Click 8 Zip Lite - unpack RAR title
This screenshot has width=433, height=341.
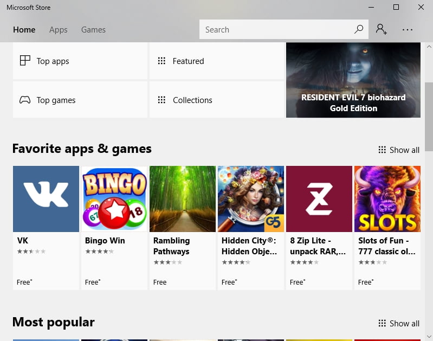tap(318, 246)
